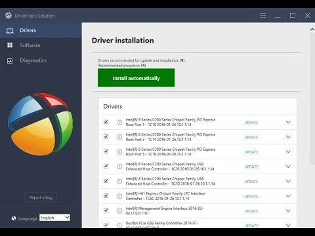Click the vertical scrollbar thumb on right
This screenshot has height=236, width=315.
pos(312,99)
